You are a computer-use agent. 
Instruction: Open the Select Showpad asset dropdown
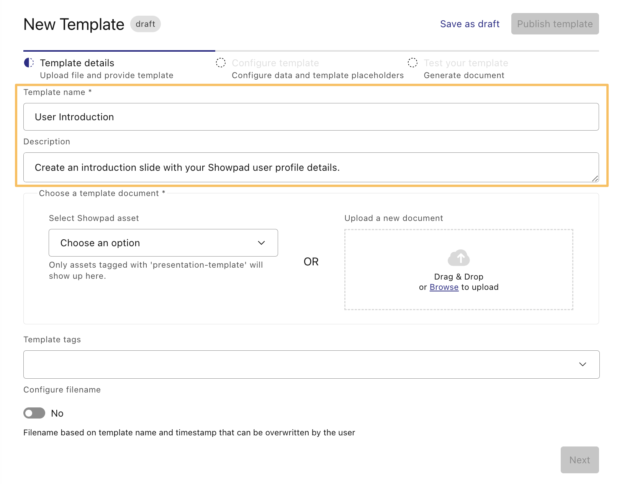click(163, 243)
